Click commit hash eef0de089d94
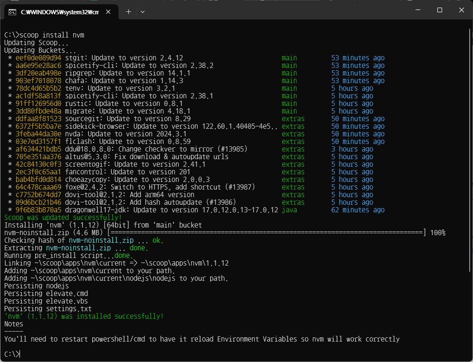The image size is (473, 362). [x=39, y=58]
